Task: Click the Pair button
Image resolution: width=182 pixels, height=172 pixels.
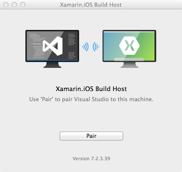Action: point(91,136)
